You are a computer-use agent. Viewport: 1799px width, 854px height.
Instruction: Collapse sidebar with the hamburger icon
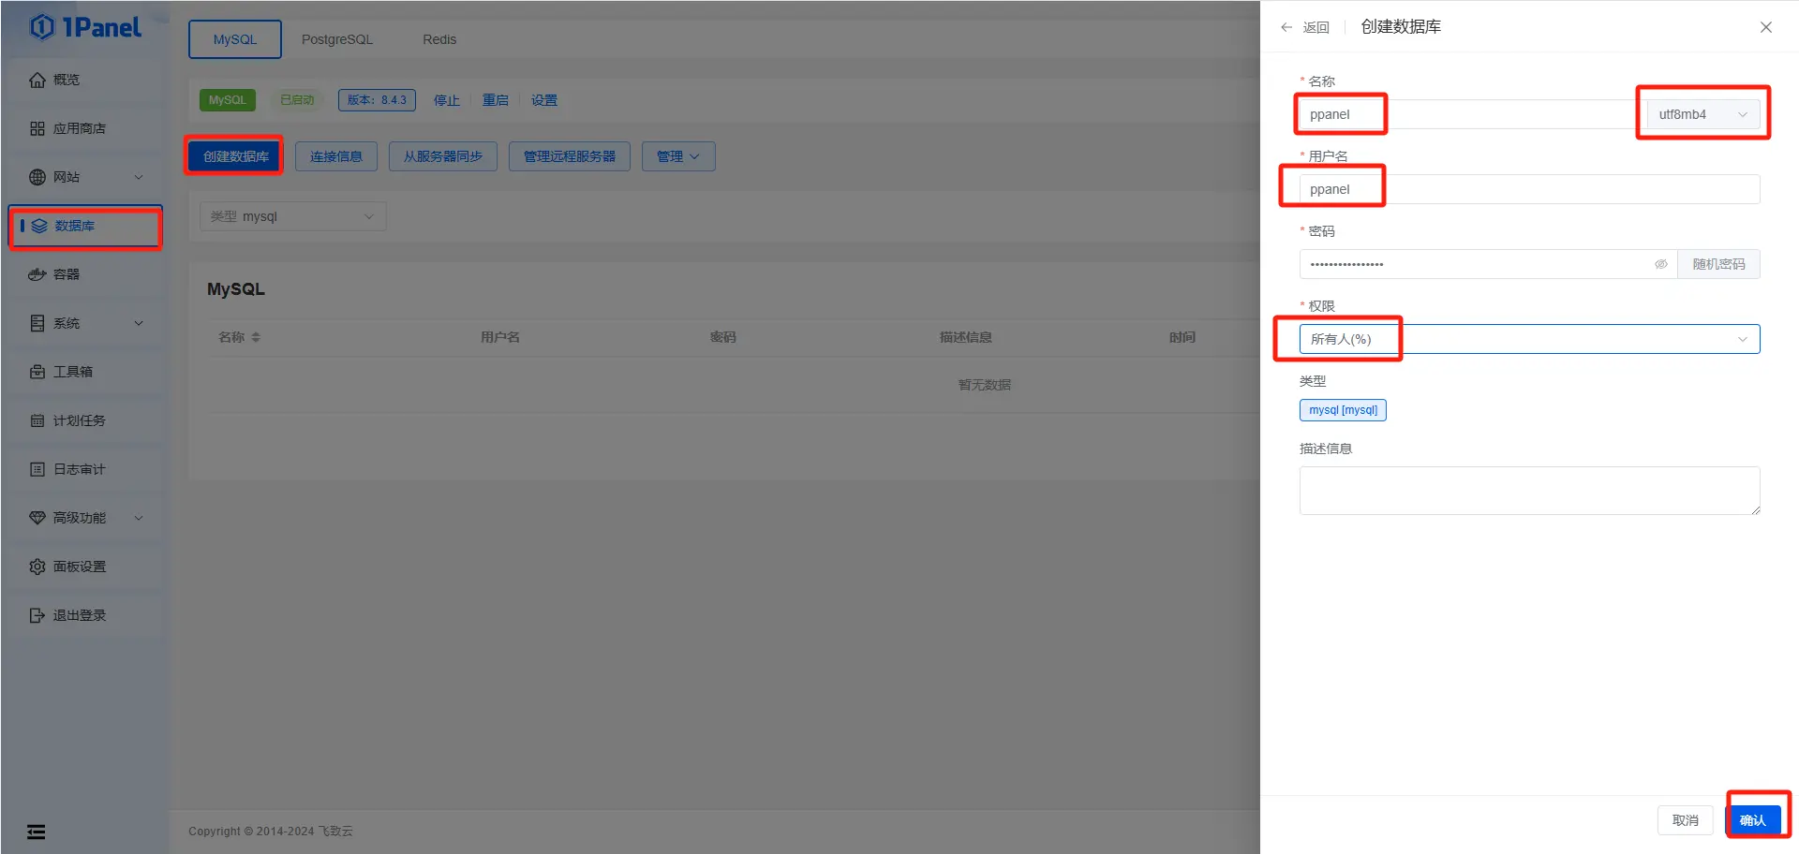tap(37, 832)
